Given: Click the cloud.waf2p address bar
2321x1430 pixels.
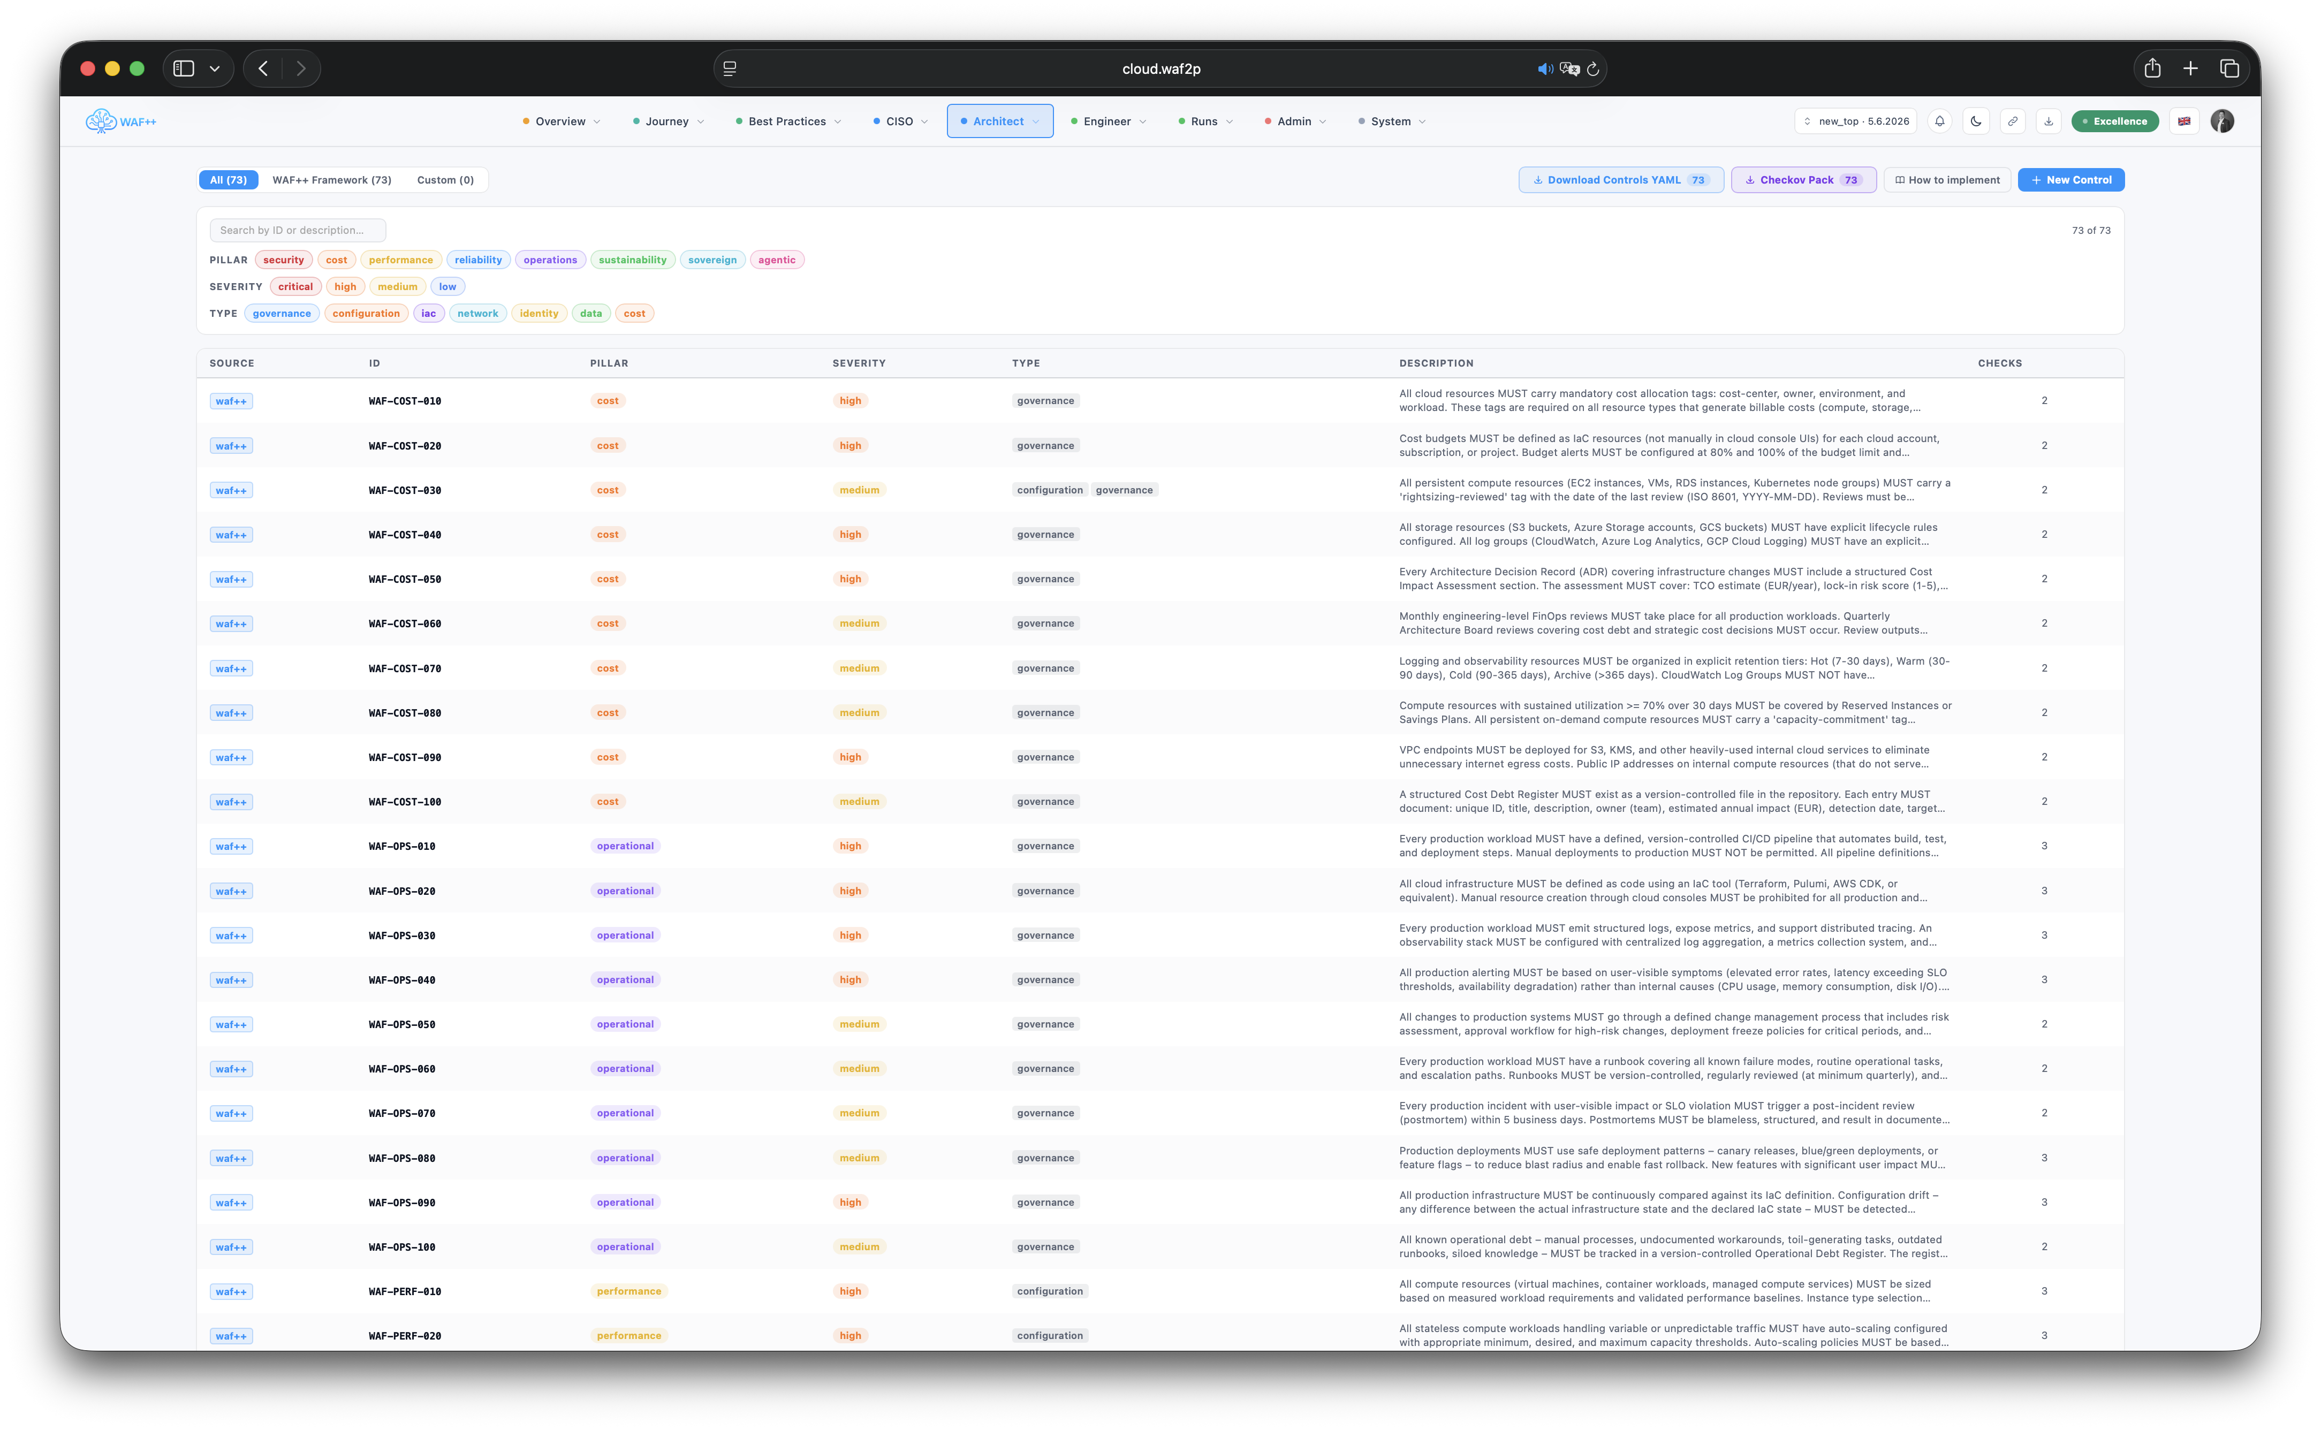Looking at the screenshot, I should [1160, 69].
